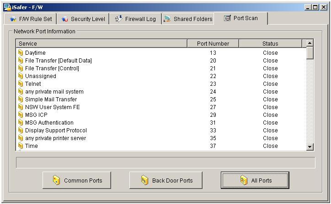This screenshot has height=204, width=331.
Task: Click the Shared Folders tab icon
Action: coord(167,19)
